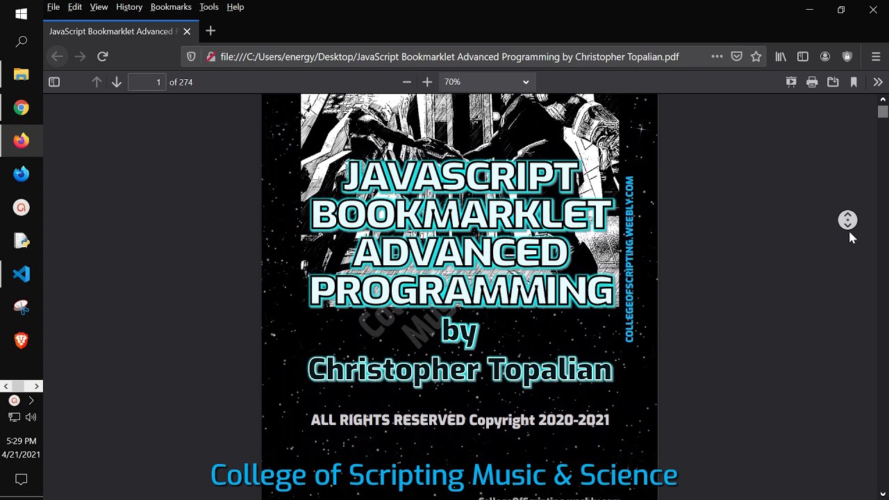Open red circular app in taskbar

[22, 208]
